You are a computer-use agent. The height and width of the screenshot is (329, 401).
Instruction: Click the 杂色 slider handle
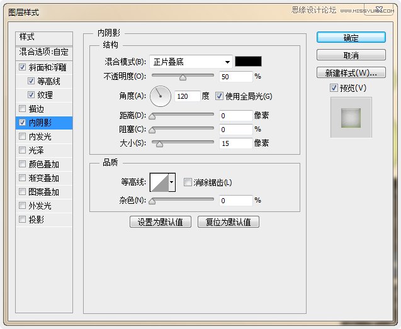click(x=152, y=201)
